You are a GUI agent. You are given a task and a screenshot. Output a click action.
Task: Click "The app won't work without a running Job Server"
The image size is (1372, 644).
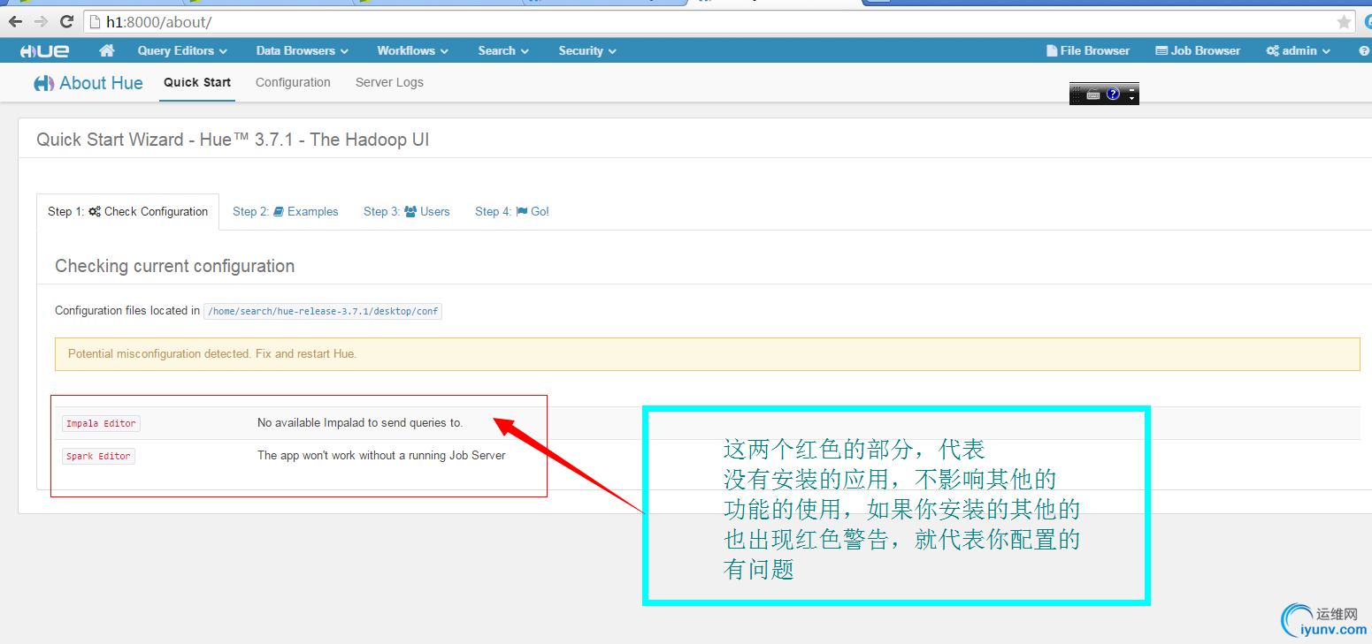pos(381,455)
